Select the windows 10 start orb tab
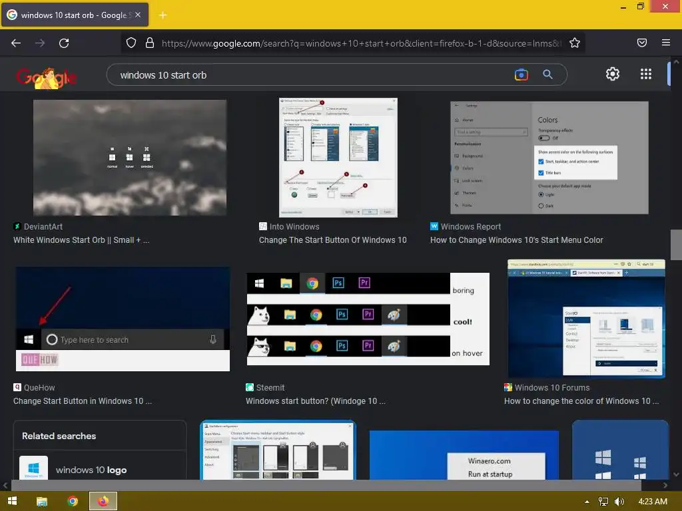Screen dimensions: 682x511 point(75,15)
